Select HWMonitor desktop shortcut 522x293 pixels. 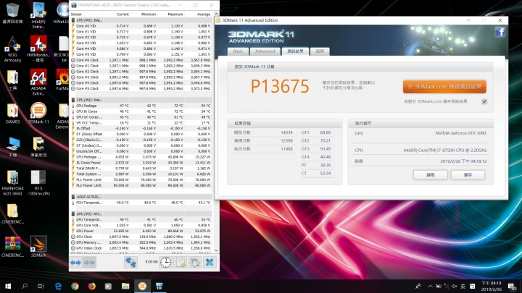[38, 49]
